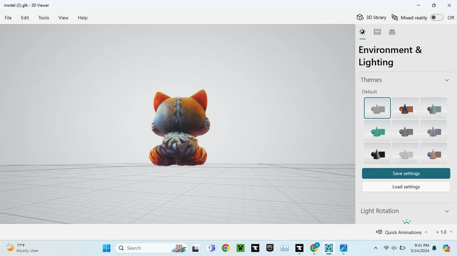Select the default gray theme thumbnail
The height and width of the screenshot is (256, 457).
[377, 108]
